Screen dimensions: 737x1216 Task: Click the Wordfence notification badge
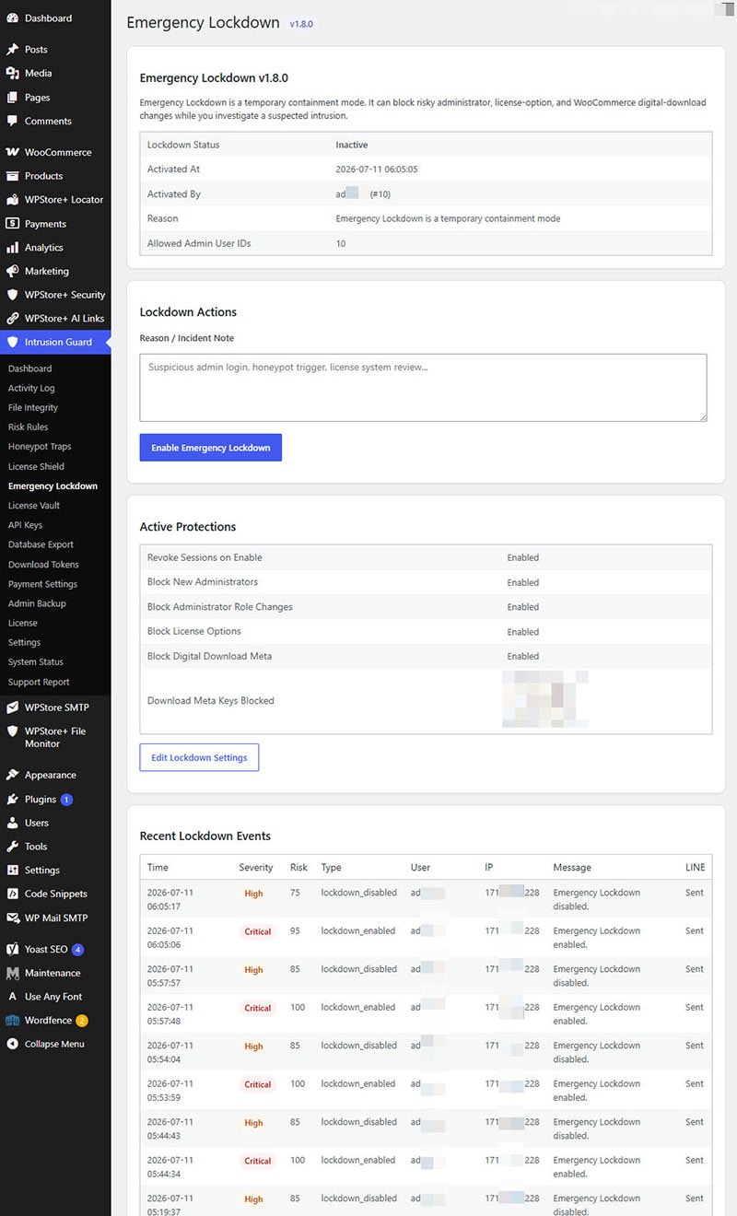pos(82,1021)
